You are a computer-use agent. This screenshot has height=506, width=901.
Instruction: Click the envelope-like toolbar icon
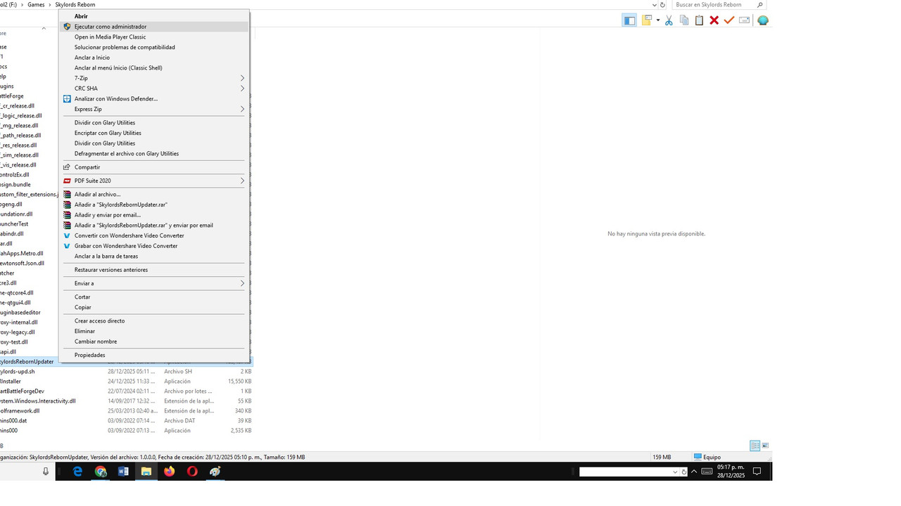(x=744, y=20)
